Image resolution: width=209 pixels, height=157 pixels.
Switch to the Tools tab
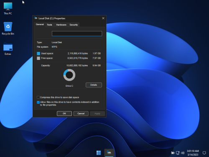coord(49,25)
